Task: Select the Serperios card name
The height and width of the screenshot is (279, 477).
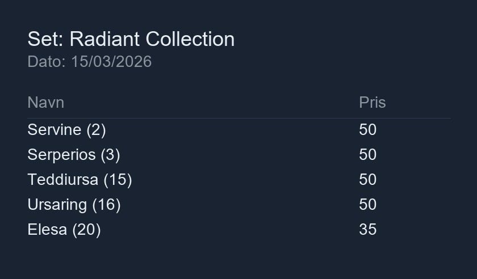Action: coord(61,155)
